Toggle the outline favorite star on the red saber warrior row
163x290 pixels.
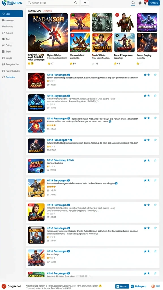click(155, 251)
